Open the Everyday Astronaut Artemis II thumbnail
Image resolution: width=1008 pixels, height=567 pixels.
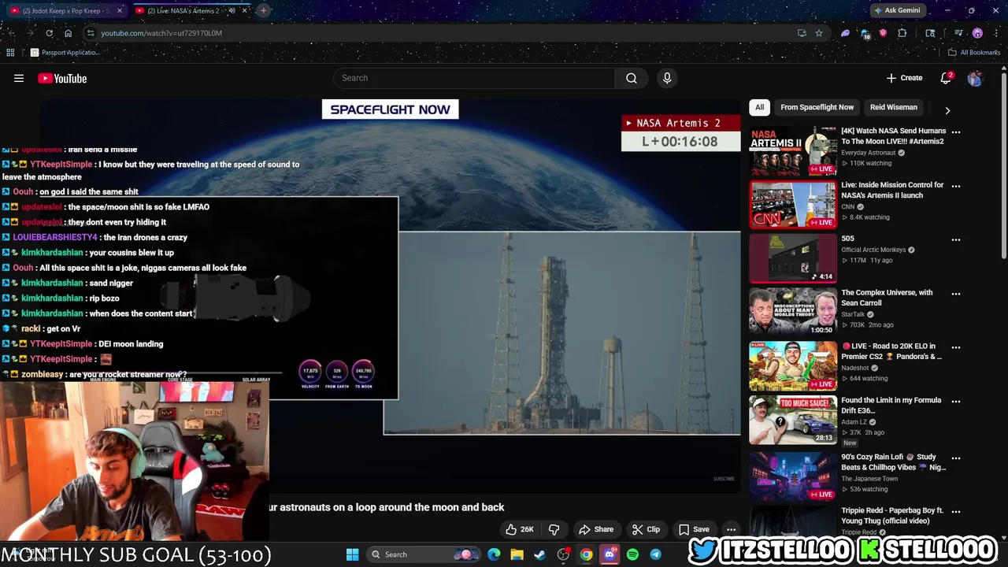[x=793, y=151]
